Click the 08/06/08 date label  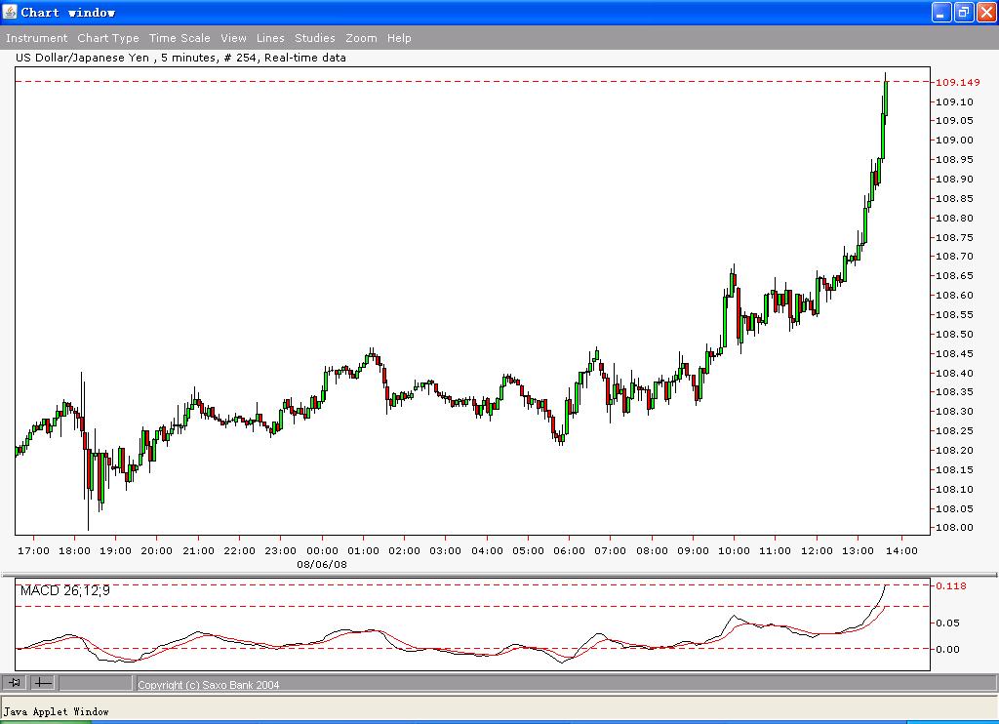323,564
